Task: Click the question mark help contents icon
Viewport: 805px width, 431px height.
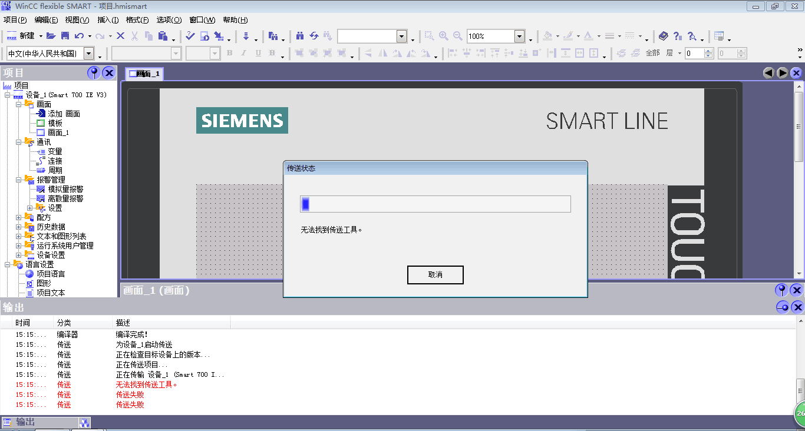Action: point(678,36)
